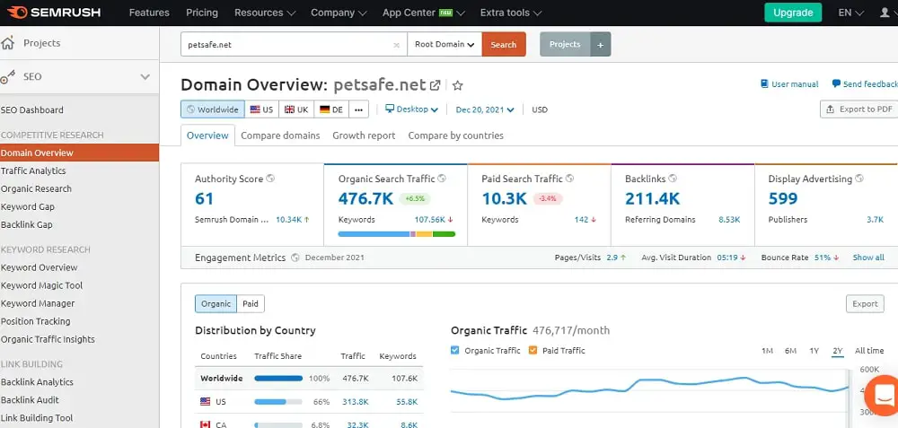Switch to Organic distribution view
Image resolution: width=898 pixels, height=428 pixels.
[x=216, y=304]
